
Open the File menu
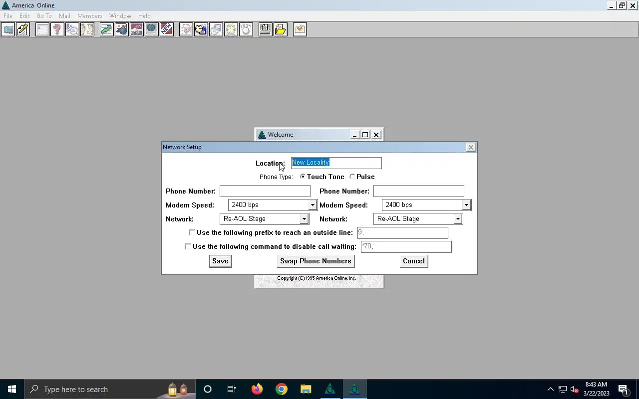click(8, 16)
